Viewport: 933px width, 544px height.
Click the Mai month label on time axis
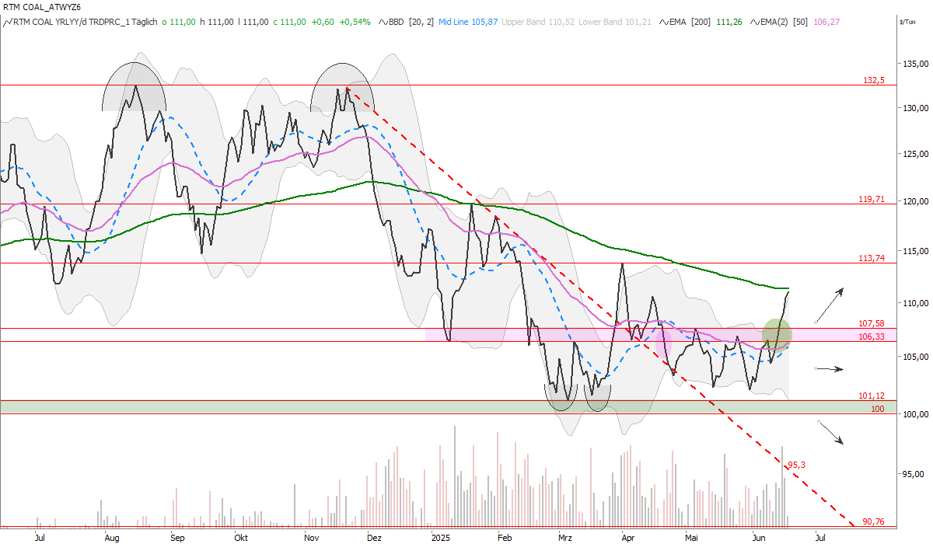690,537
